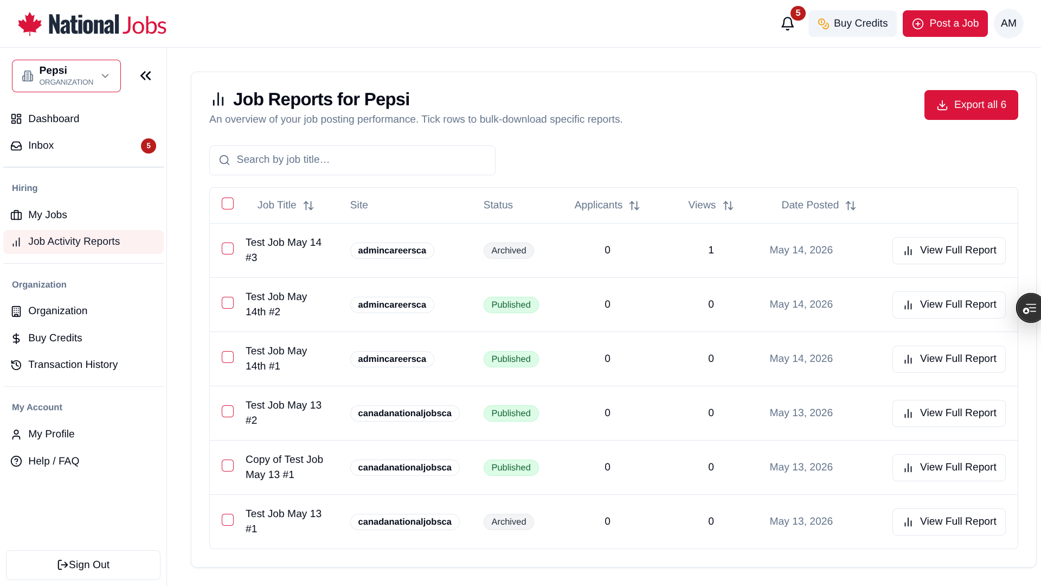Click Copy of Test Job May 13 #1 title

point(284,467)
